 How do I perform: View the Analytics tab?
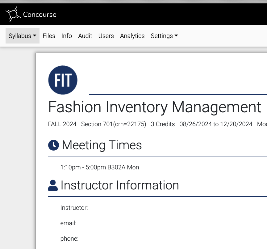click(x=132, y=36)
